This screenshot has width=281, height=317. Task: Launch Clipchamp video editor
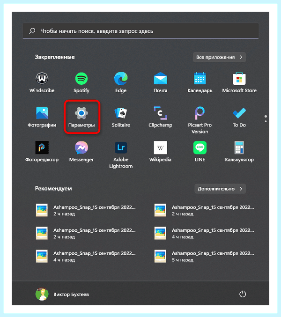(x=160, y=117)
